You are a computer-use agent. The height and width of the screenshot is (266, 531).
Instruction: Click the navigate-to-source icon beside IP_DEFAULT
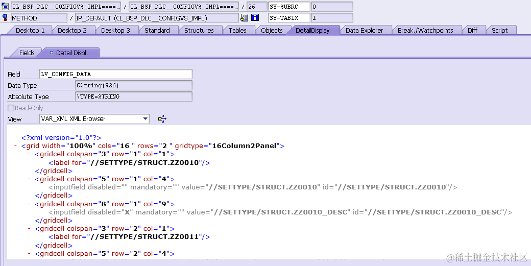click(x=244, y=17)
